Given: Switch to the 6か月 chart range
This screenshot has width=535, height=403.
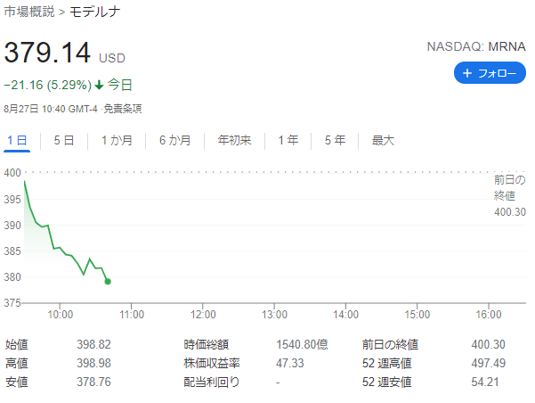Looking at the screenshot, I should pyautogui.click(x=174, y=141).
